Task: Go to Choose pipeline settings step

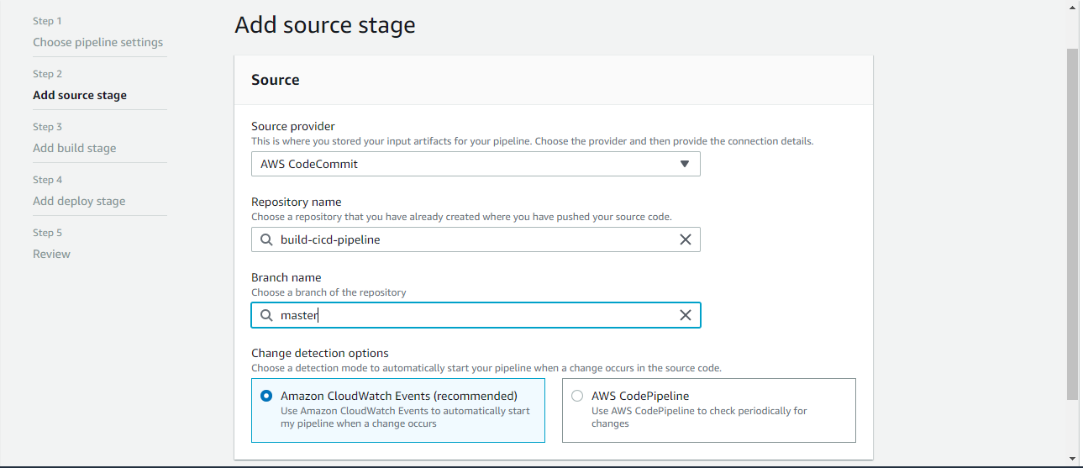Action: pos(98,42)
